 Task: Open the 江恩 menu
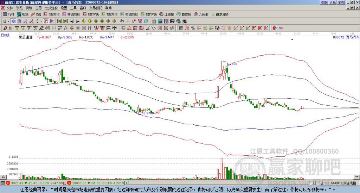coord(39,8)
